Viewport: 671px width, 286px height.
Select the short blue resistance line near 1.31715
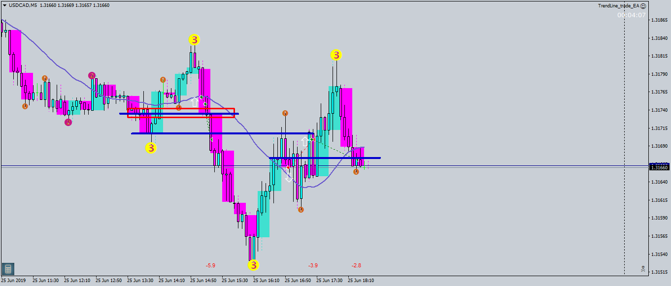(x=222, y=133)
